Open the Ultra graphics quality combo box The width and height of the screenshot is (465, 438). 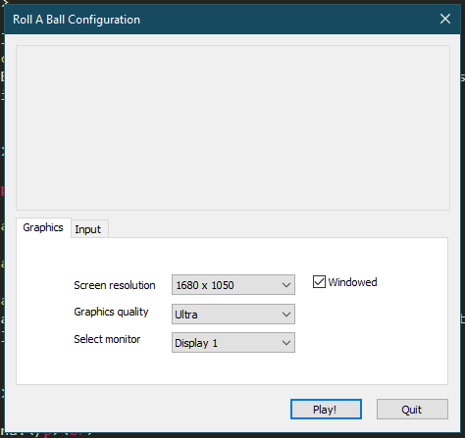pos(233,315)
